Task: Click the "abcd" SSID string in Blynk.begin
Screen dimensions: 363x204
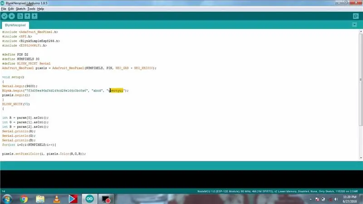Action: click(x=97, y=91)
